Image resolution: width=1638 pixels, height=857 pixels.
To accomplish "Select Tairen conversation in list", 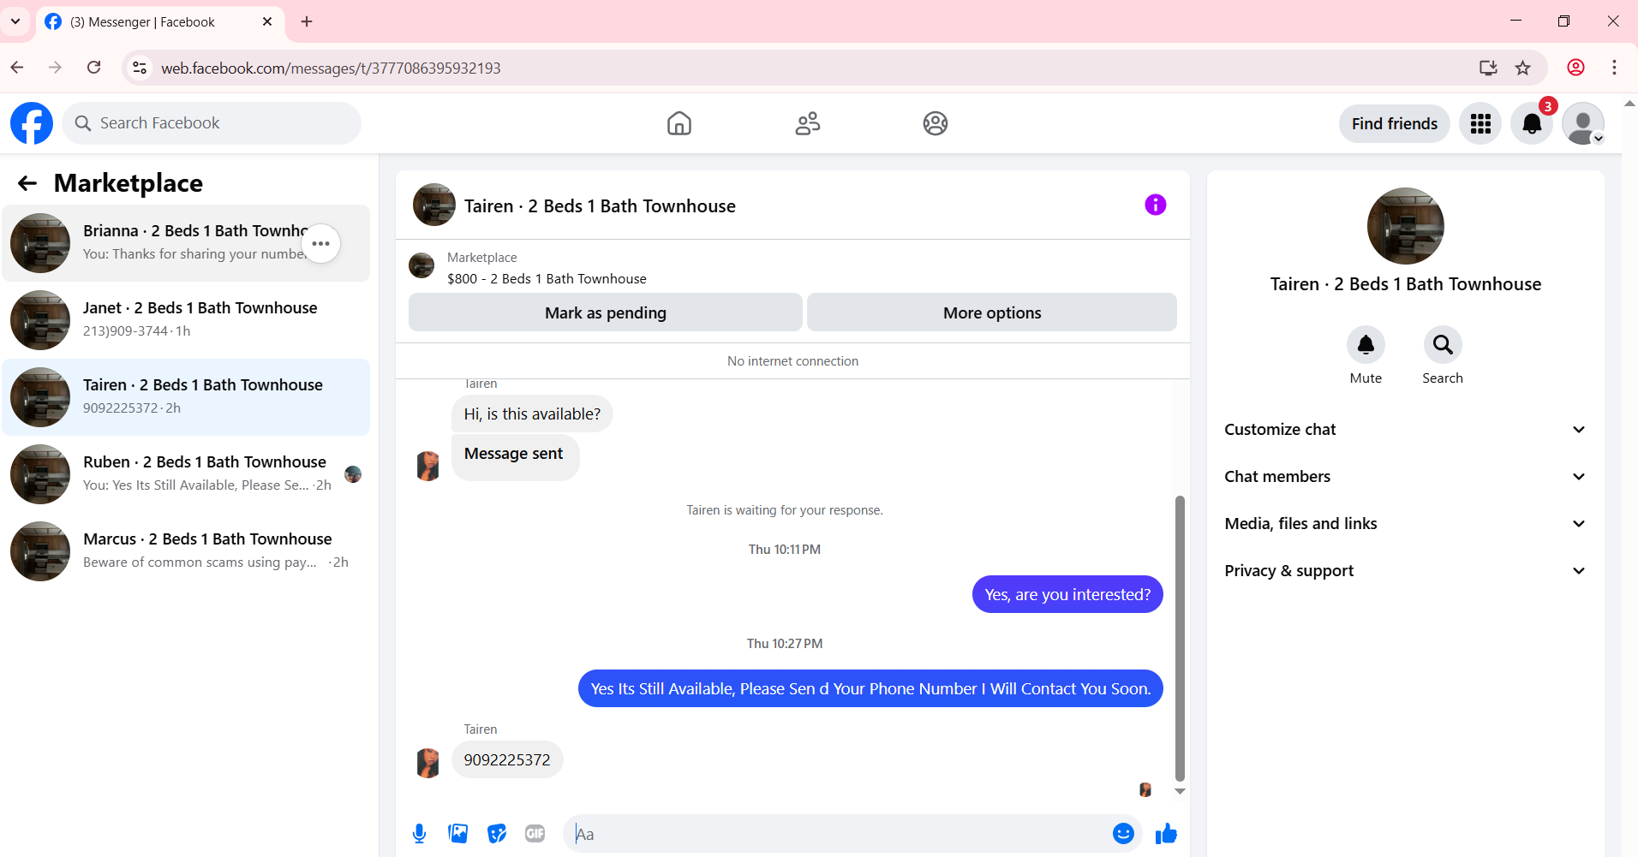I will [186, 397].
